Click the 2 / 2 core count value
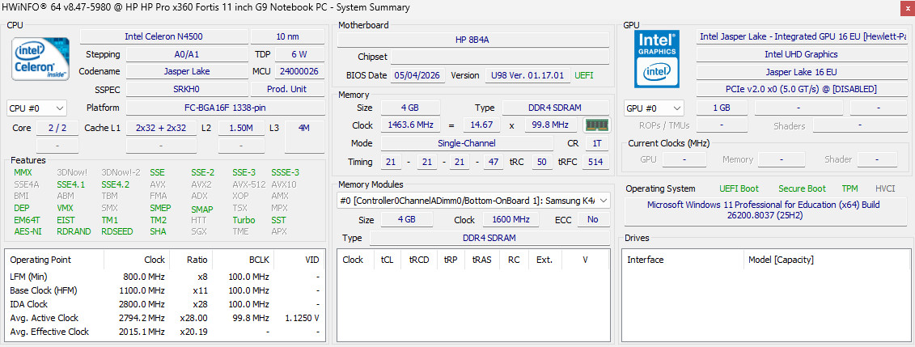The height and width of the screenshot is (347, 915). (57, 128)
